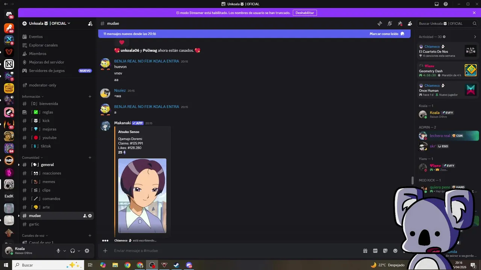Screen dimensions: 481x270
Task: Click the heart reaction on message
Action: click(121, 42)
